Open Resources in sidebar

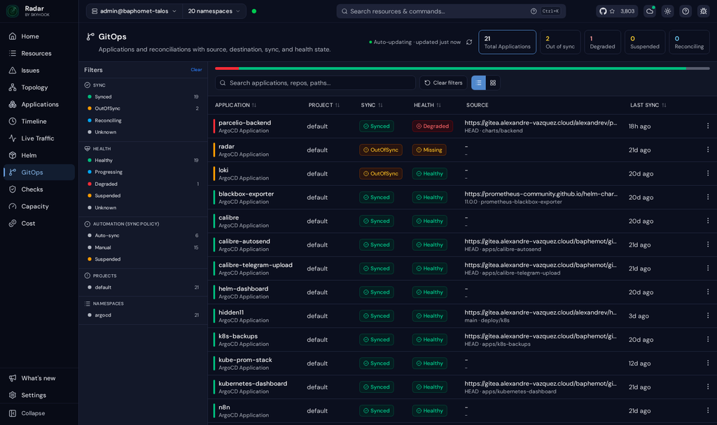pyautogui.click(x=39, y=53)
